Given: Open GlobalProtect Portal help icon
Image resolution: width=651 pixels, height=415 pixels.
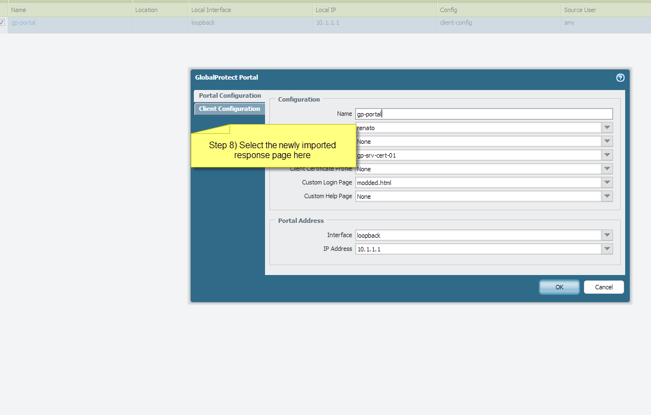Looking at the screenshot, I should click(x=620, y=77).
